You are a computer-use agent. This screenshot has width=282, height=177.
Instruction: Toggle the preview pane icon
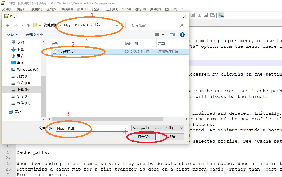(x=172, y=35)
